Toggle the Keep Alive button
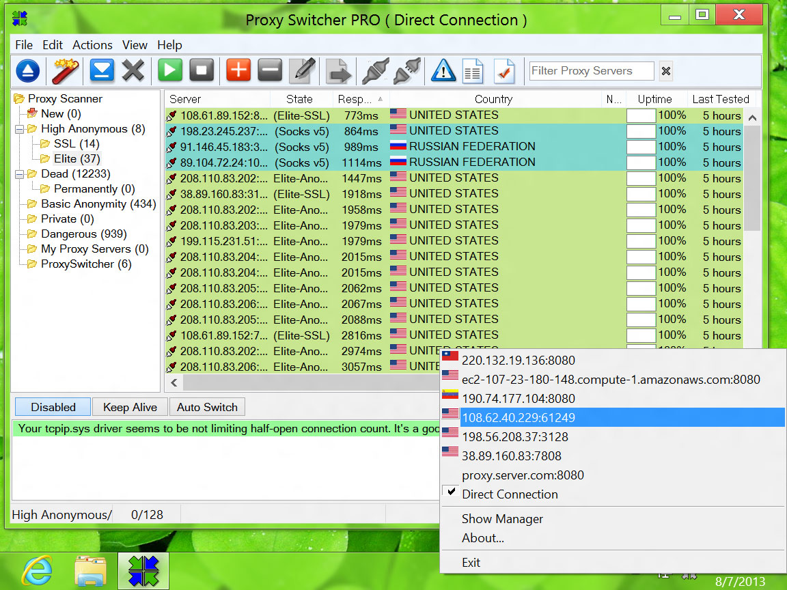 (130, 407)
